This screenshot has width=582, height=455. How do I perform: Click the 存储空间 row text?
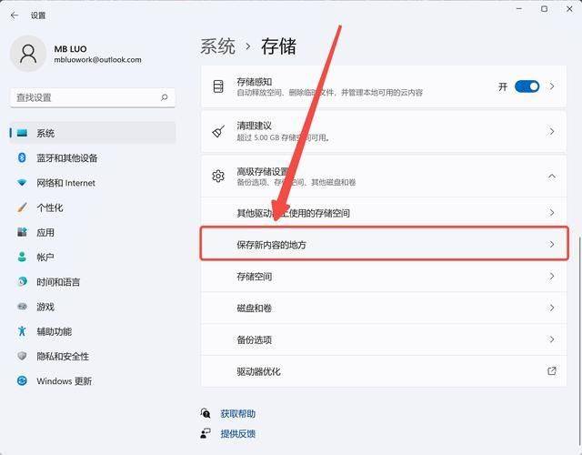(255, 277)
